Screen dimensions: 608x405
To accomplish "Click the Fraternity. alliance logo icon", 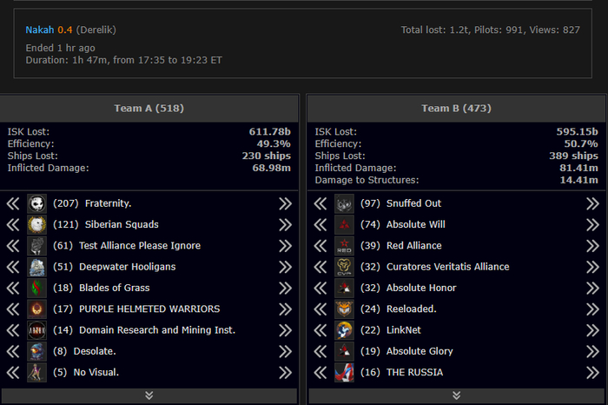I will point(36,203).
